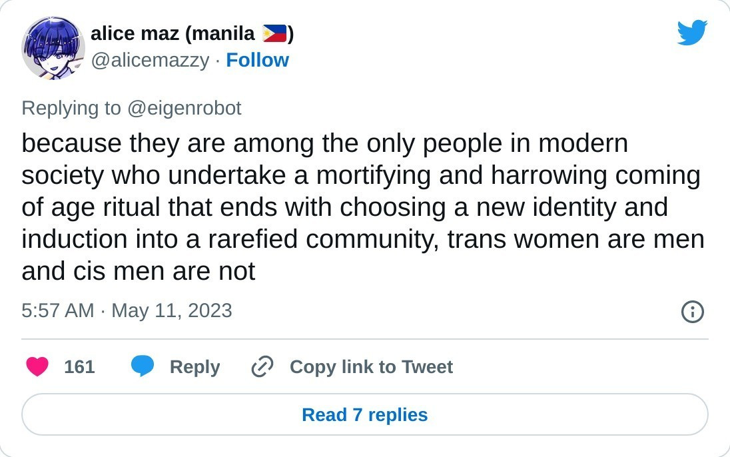
Task: Click the Reply text label
Action: tap(194, 367)
